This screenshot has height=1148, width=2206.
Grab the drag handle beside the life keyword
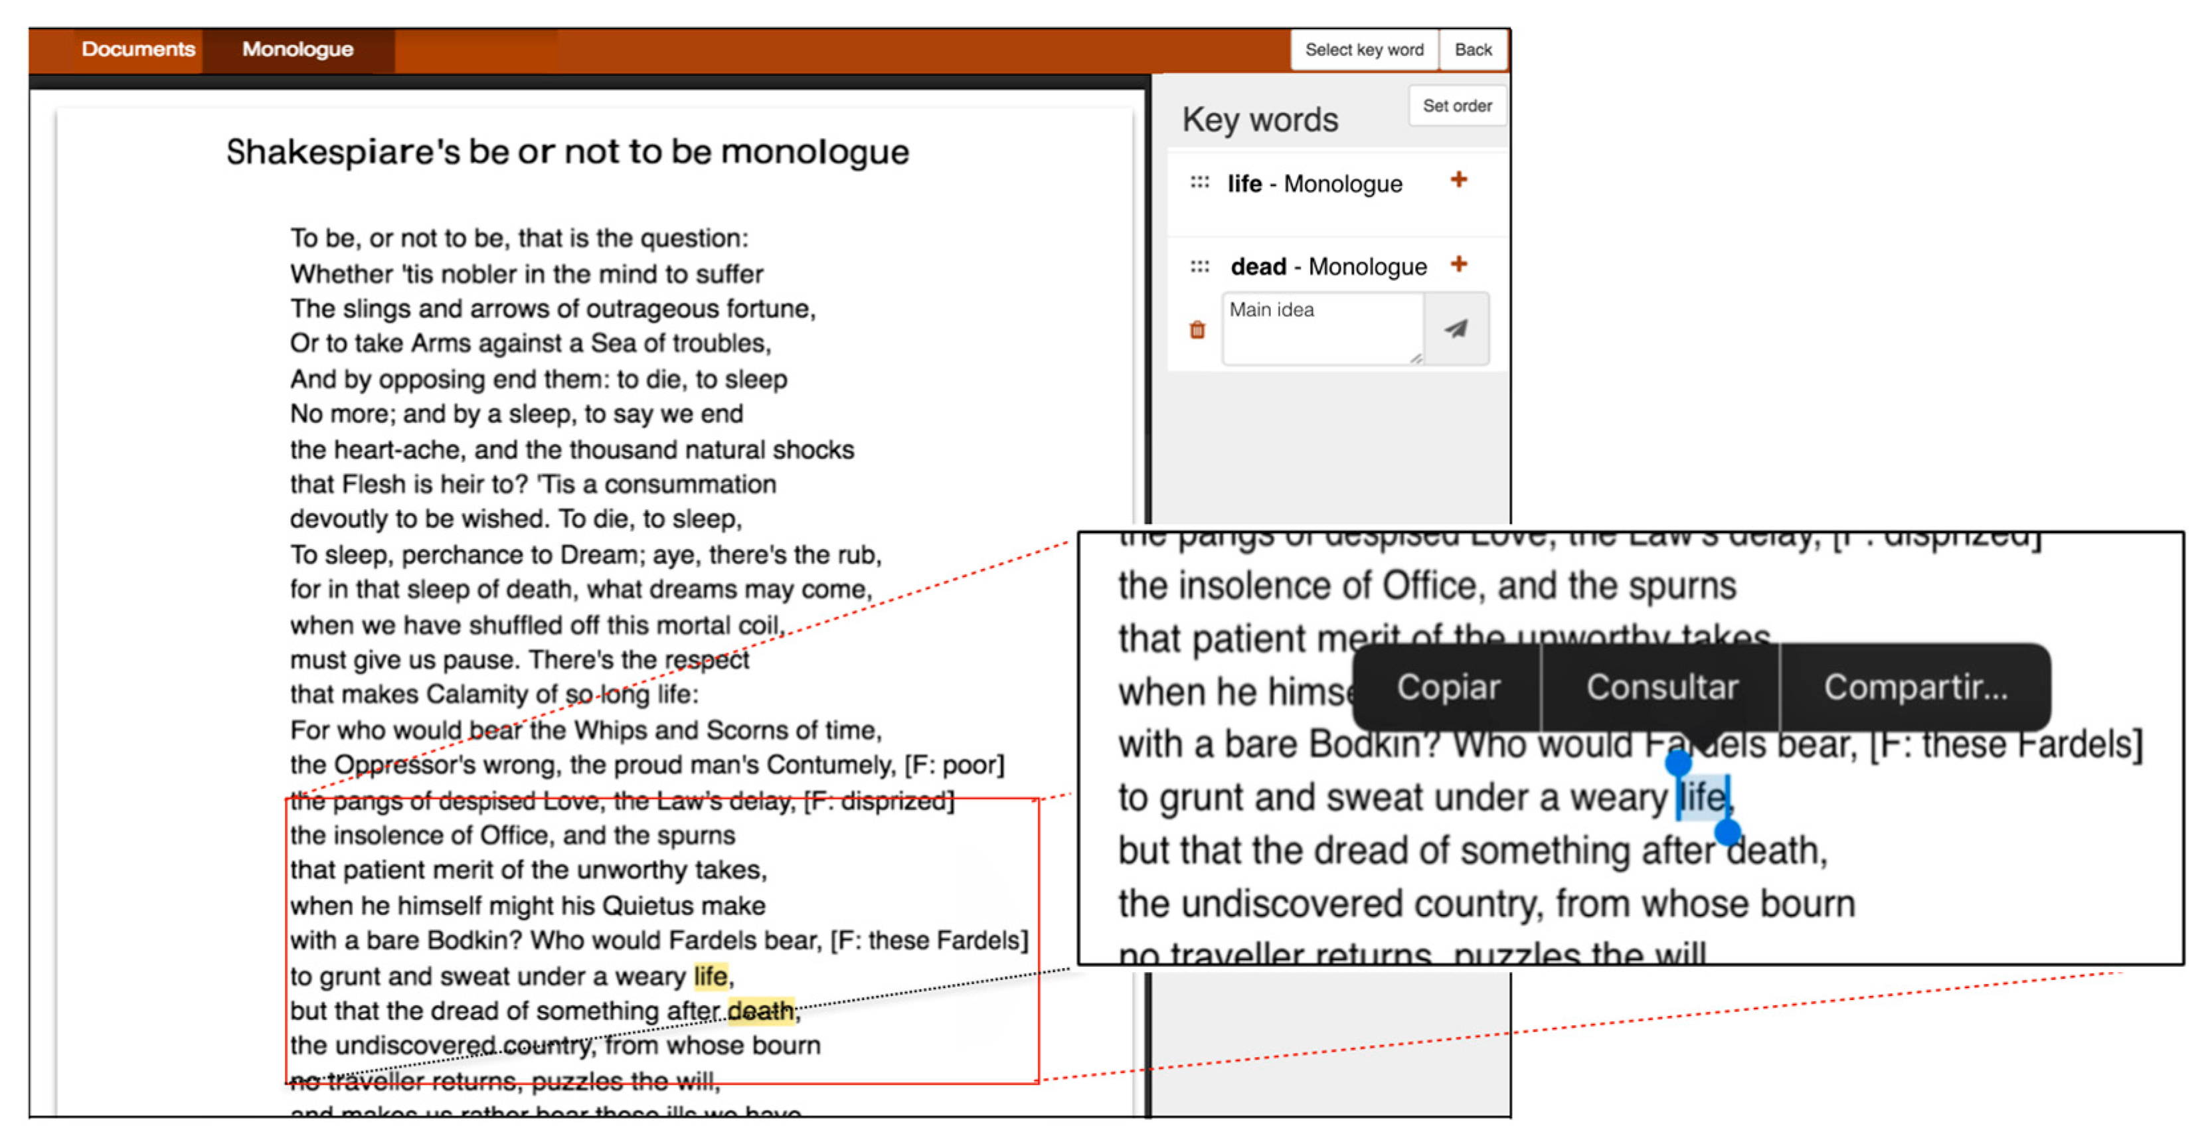[x=1200, y=183]
